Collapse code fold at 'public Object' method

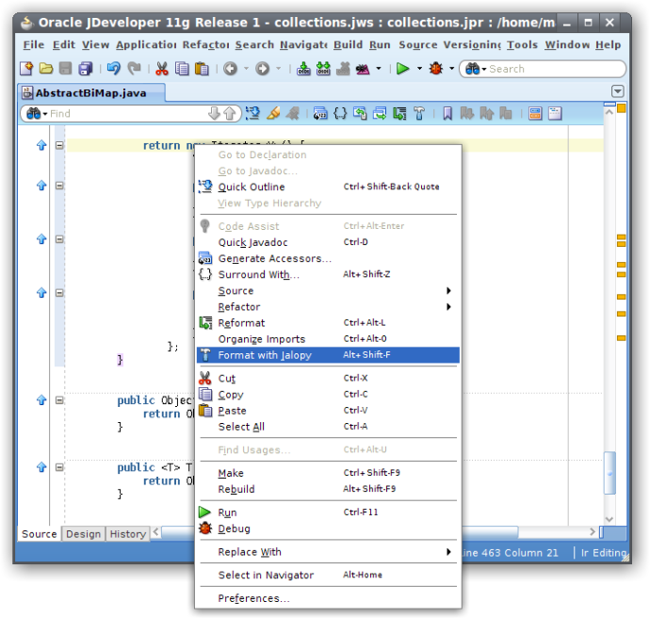59,400
